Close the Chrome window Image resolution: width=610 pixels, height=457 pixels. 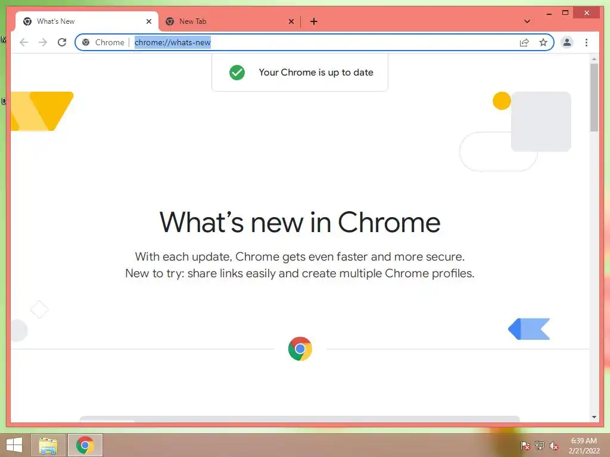[x=587, y=13]
